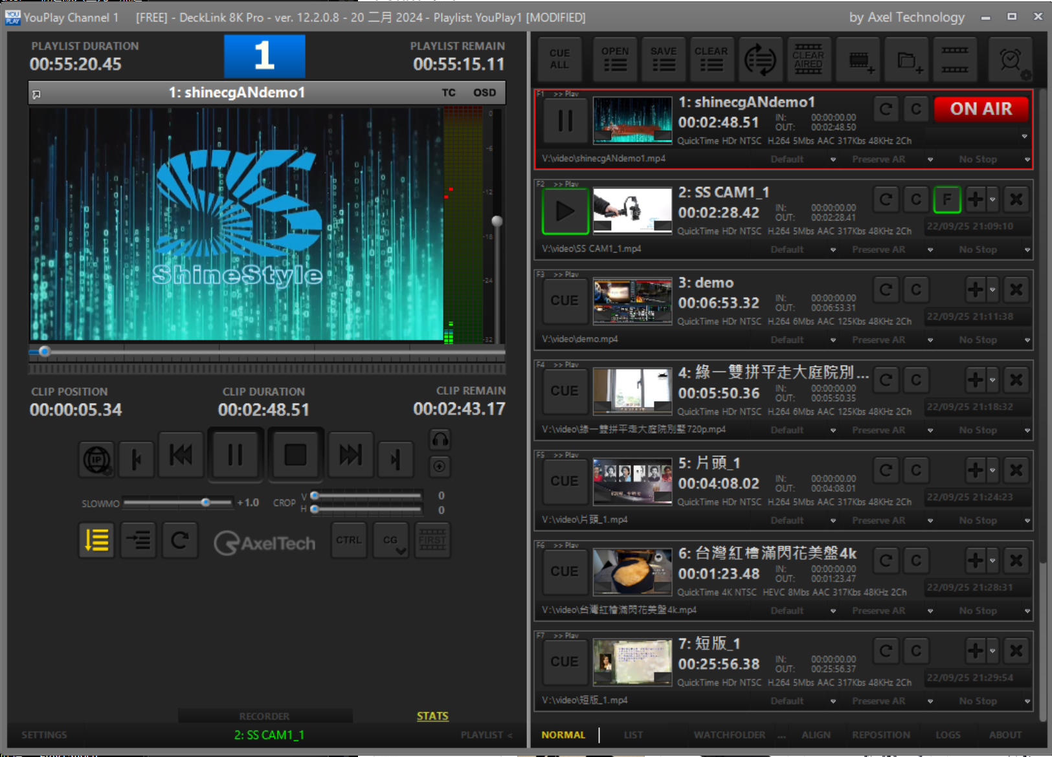Image resolution: width=1052 pixels, height=757 pixels.
Task: Remove the demo clip with its X icon
Action: pos(1016,290)
